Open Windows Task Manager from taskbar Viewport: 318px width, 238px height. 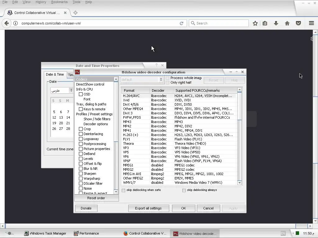(x=45, y=233)
